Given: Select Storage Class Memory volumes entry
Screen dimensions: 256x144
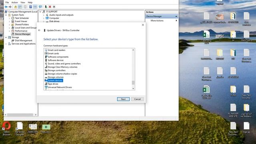Looking at the screenshot, I should coord(62,67).
